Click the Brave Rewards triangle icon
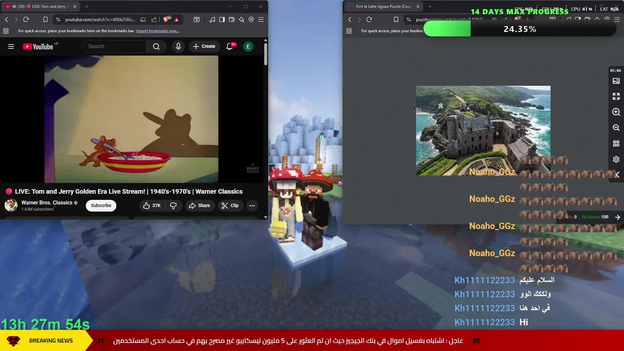The height and width of the screenshot is (351, 624). point(176,19)
